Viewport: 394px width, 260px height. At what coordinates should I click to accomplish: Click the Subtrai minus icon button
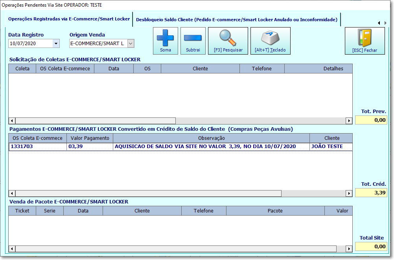point(193,41)
